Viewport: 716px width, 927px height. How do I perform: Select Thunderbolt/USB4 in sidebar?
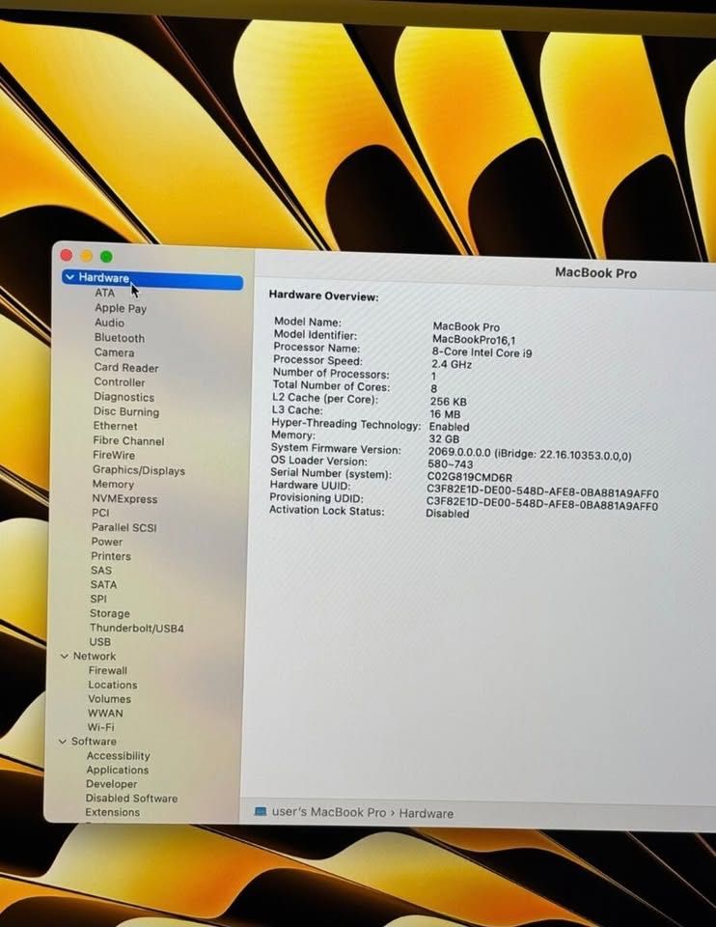click(136, 628)
